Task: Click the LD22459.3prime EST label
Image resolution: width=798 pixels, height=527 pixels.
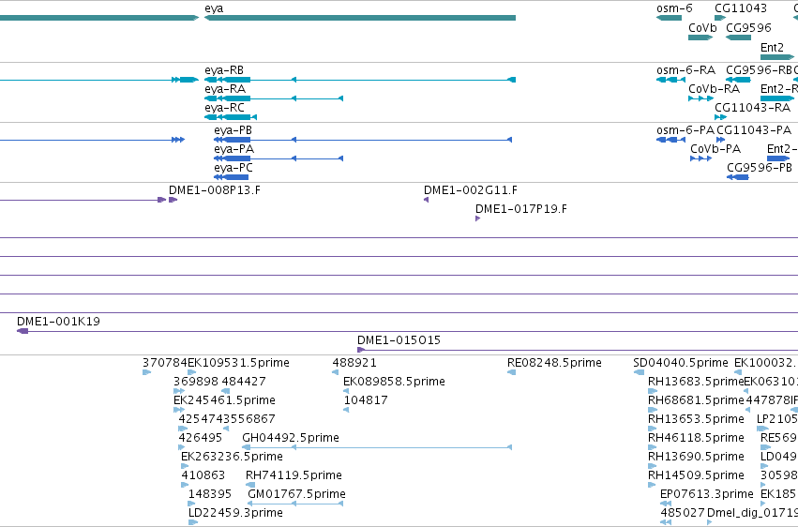Action: tap(235, 513)
